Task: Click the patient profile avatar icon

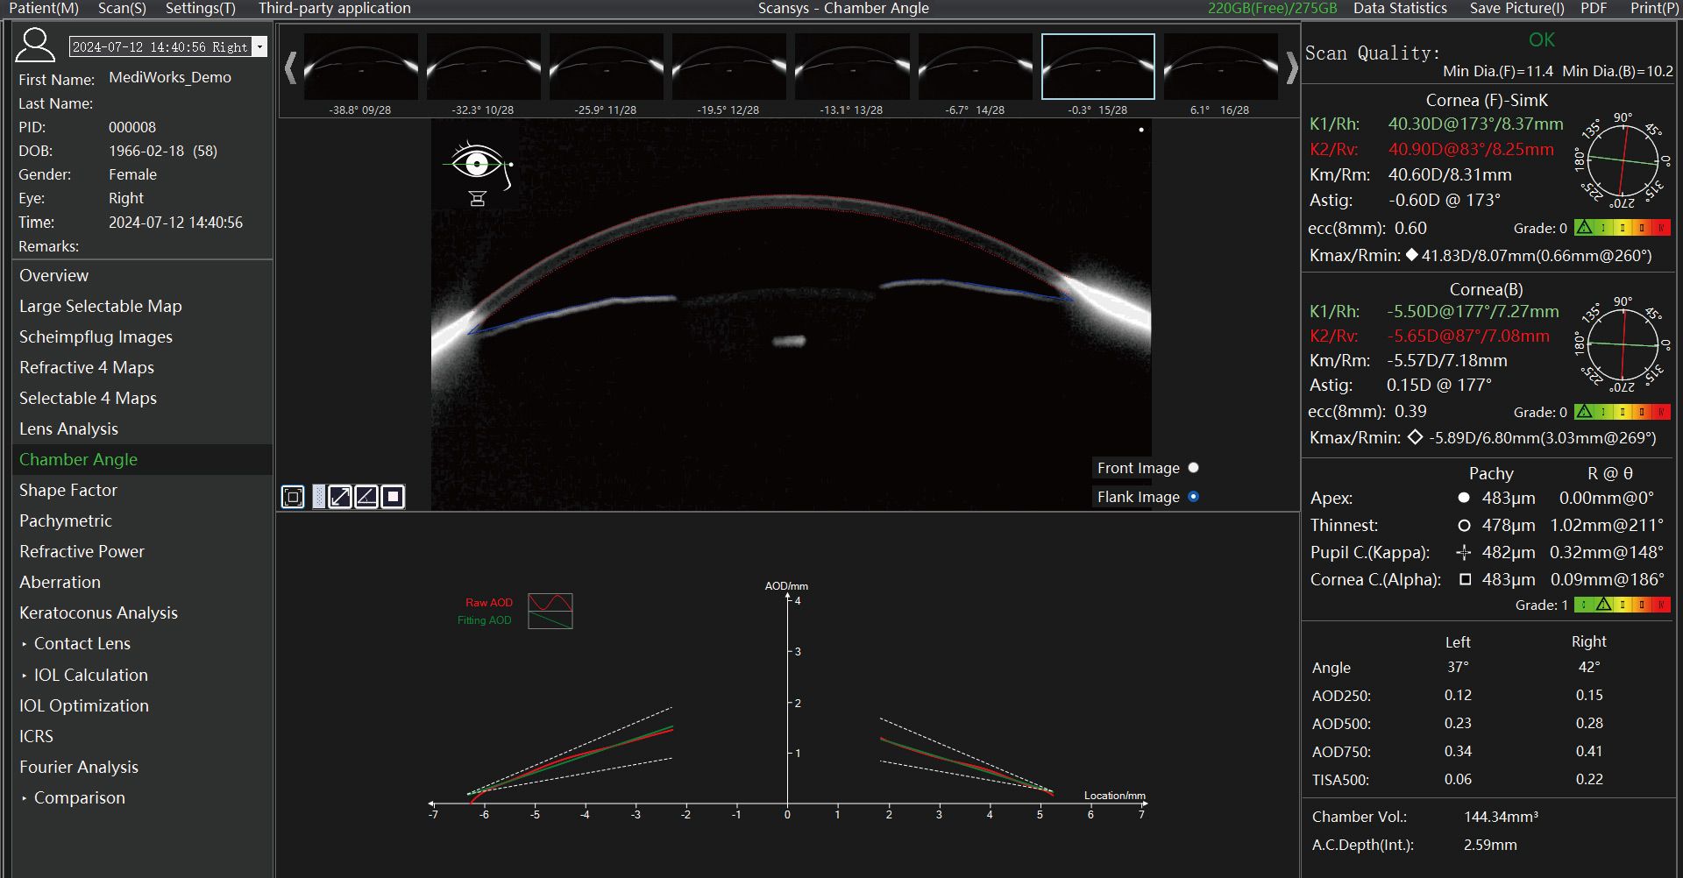Action: pos(36,45)
